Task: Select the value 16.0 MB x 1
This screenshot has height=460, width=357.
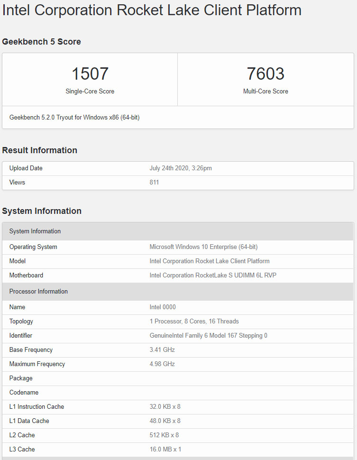Action: click(165, 449)
